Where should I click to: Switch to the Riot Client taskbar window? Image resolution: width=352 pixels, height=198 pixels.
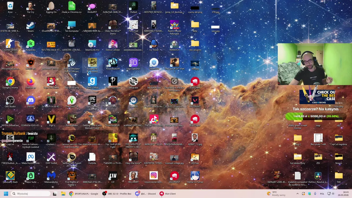pos(168,194)
